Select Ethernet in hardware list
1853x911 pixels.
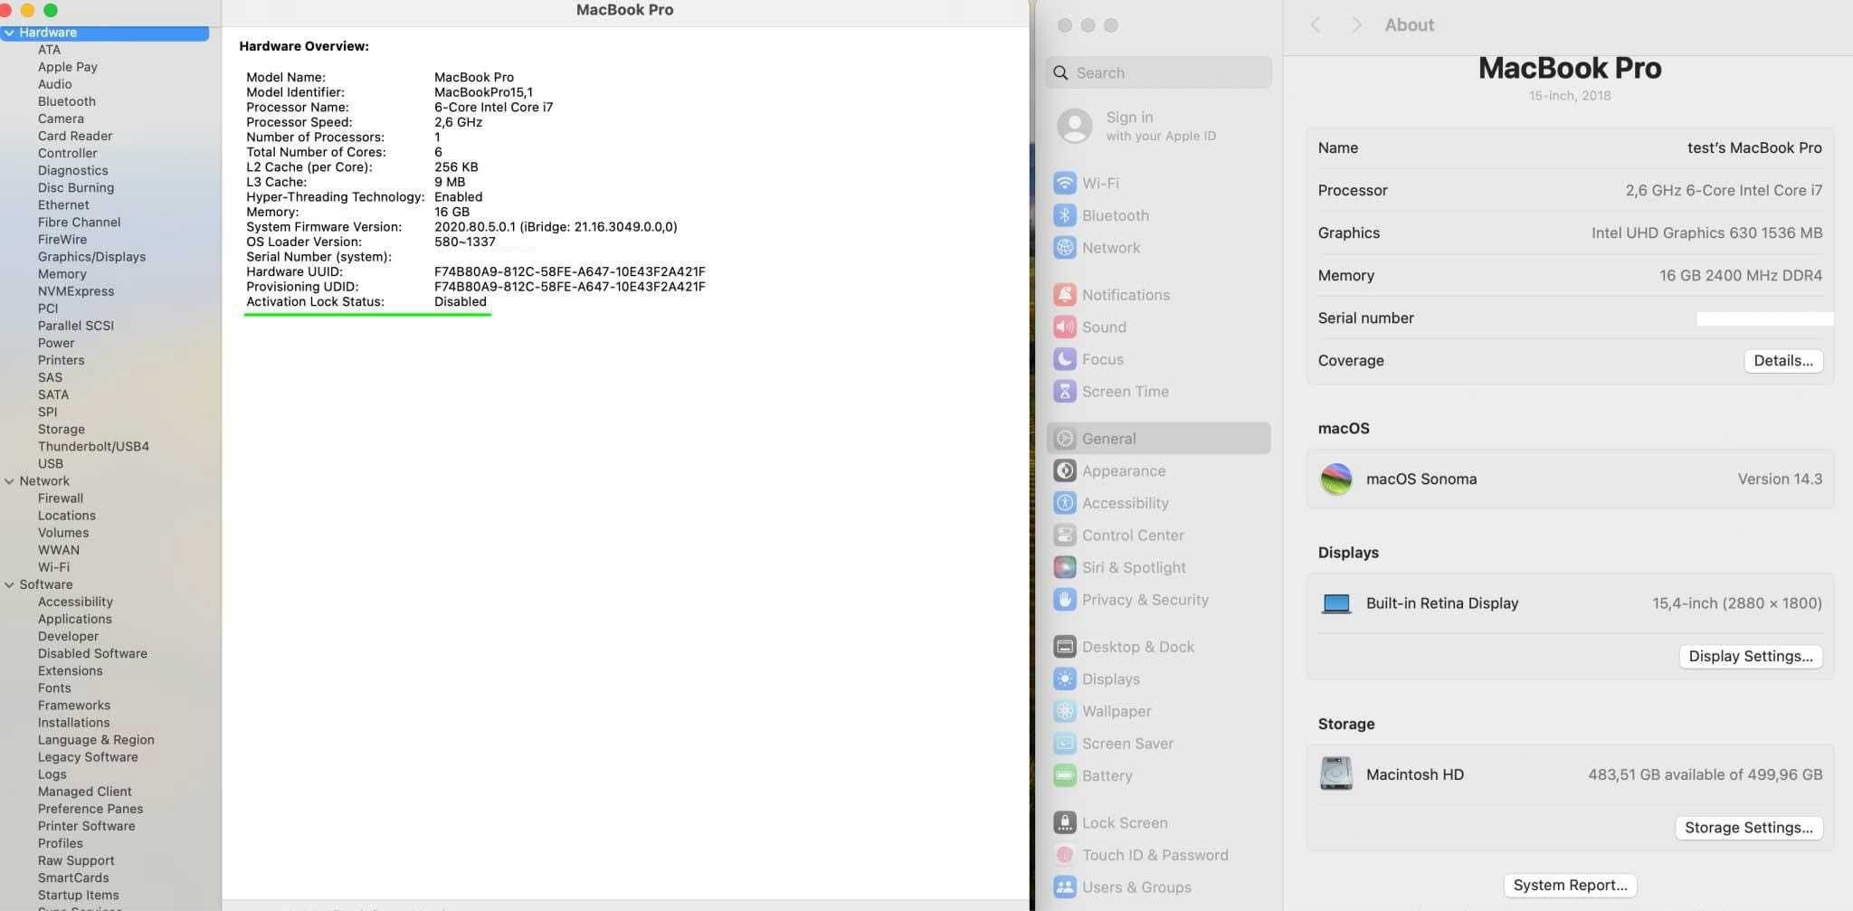pyautogui.click(x=63, y=205)
